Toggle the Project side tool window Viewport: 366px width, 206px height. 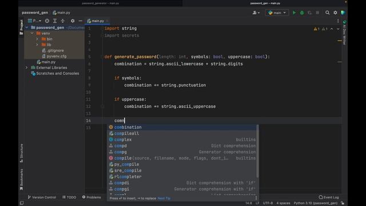click(x=21, y=27)
